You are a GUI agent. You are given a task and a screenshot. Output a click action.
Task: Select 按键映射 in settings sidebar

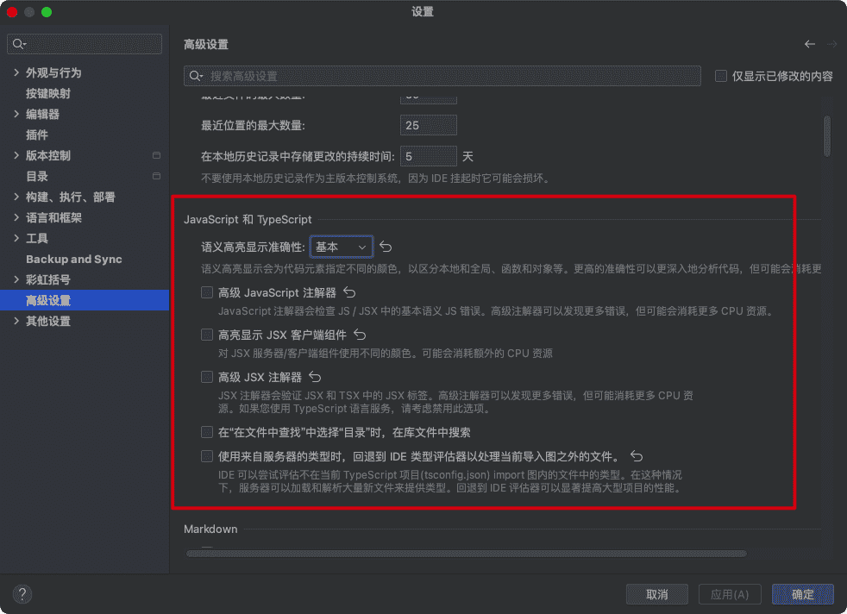click(x=48, y=93)
